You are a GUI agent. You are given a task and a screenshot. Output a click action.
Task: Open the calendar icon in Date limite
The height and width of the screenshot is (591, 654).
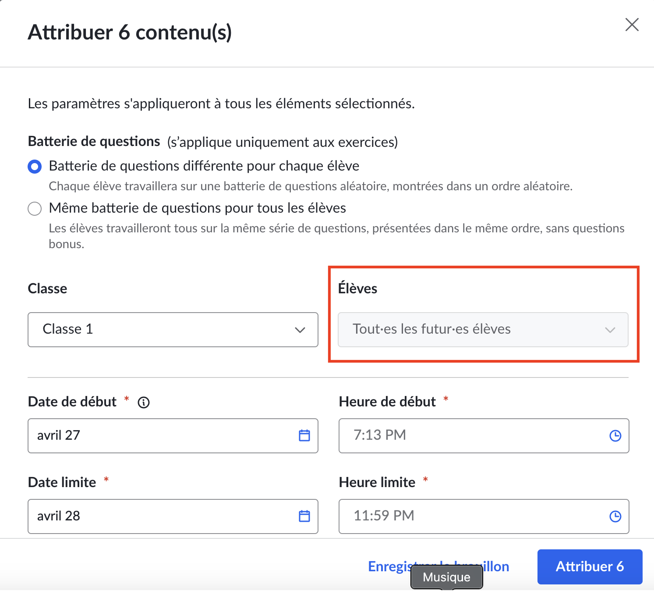point(304,516)
